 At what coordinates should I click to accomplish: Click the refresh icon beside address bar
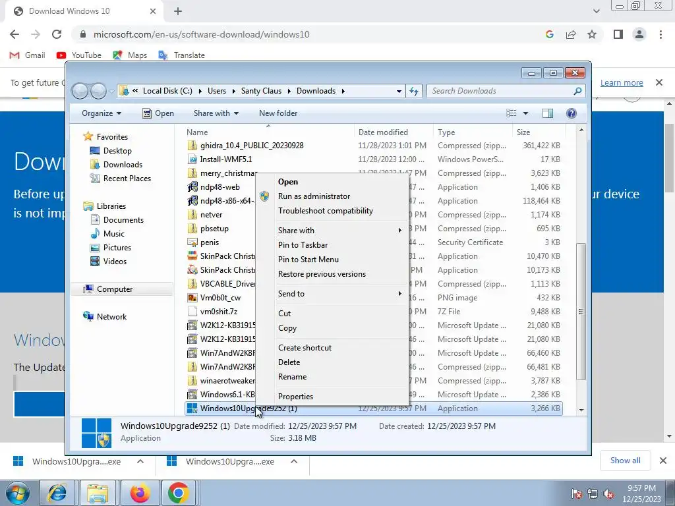414,91
